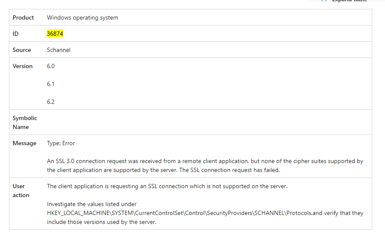Click the Schannel source value

[x=59, y=50]
